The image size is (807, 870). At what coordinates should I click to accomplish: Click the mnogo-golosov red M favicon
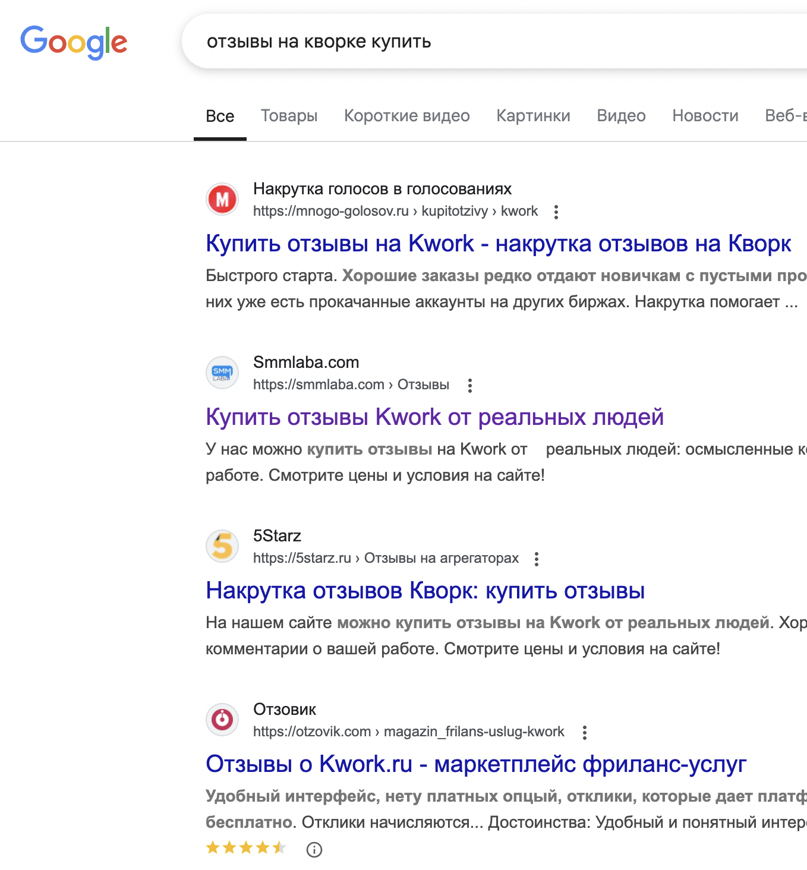[222, 199]
